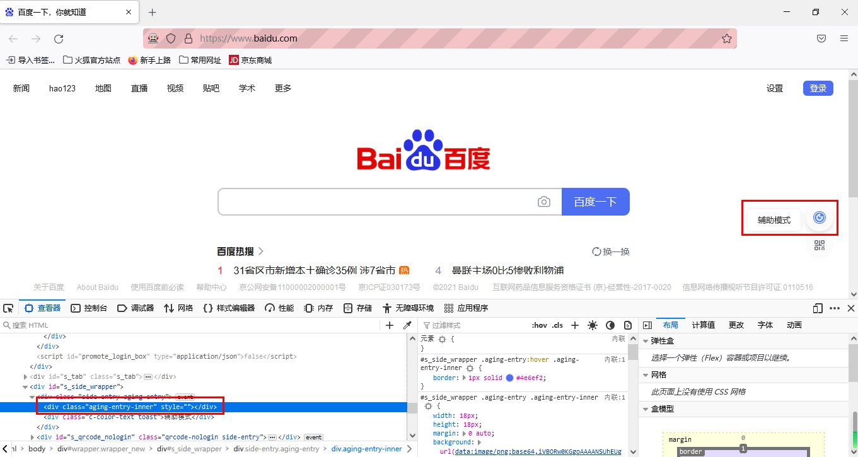Select the 字体 fonts tab
This screenshot has height=457, width=858.
coord(765,325)
